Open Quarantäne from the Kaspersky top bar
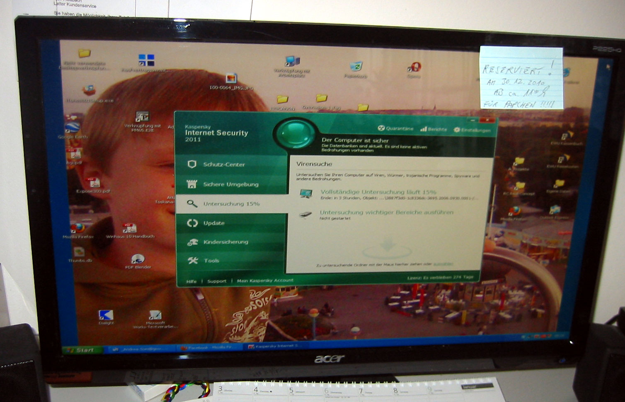 tap(395, 129)
